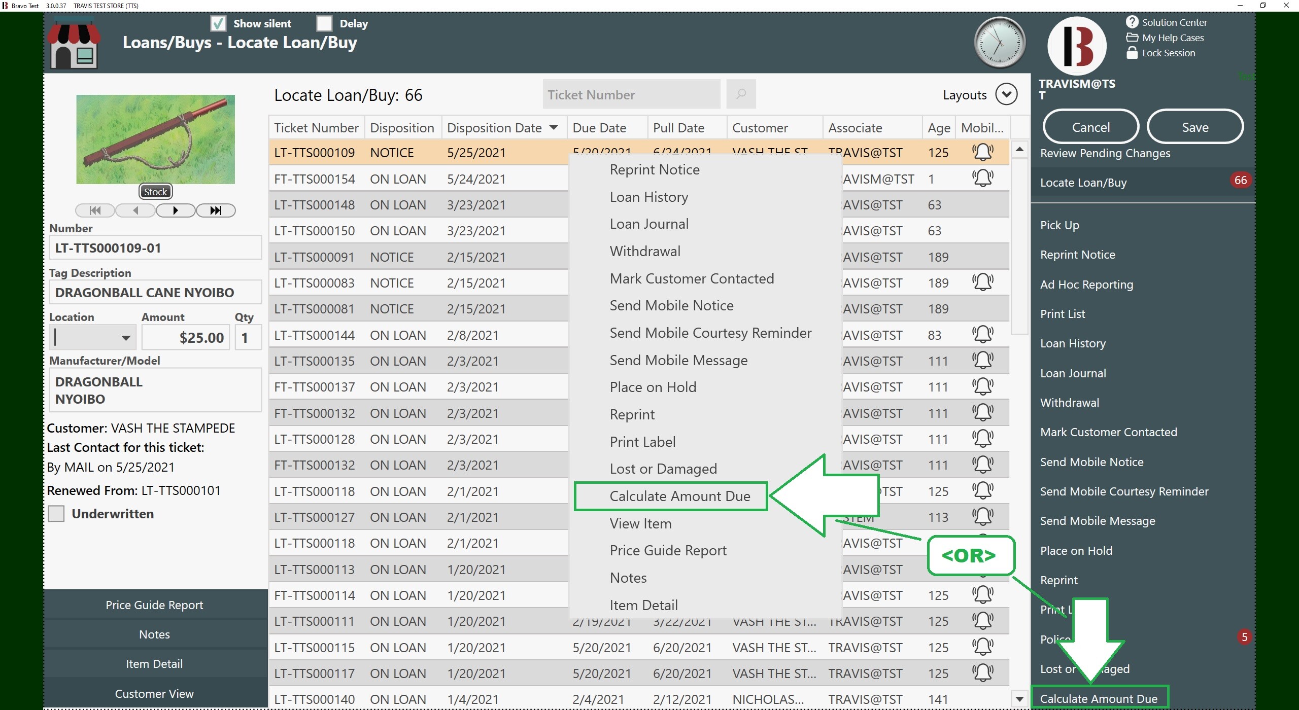1299x710 pixels.
Task: Select row LT-TTS000140
Action: 639,699
